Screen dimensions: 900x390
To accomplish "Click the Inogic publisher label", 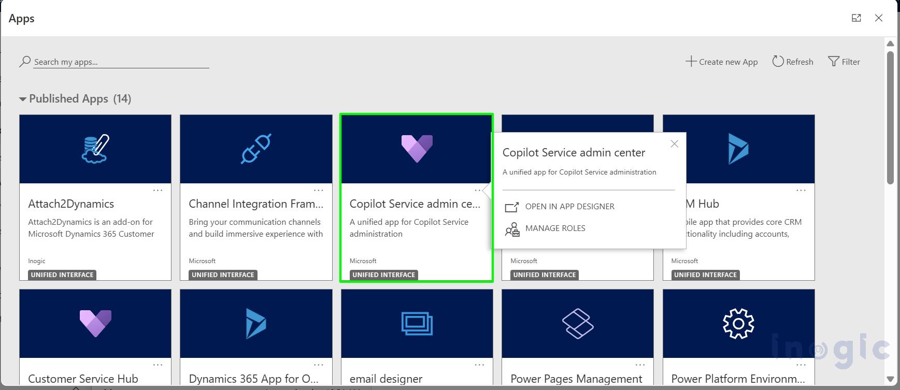I will coord(37,261).
